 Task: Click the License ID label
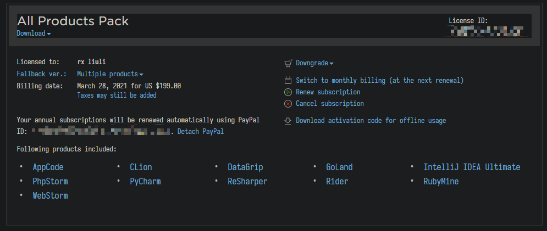(468, 21)
